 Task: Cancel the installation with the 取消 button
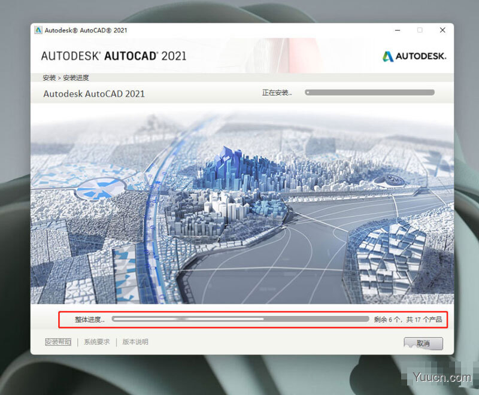[x=423, y=344]
